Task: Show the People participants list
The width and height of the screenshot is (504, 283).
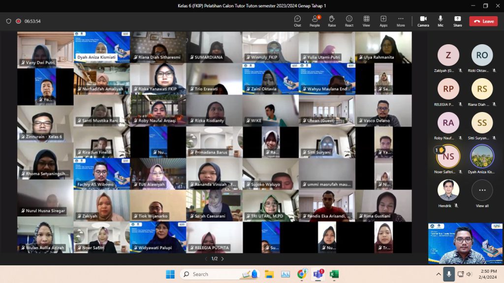Action: coord(315,21)
